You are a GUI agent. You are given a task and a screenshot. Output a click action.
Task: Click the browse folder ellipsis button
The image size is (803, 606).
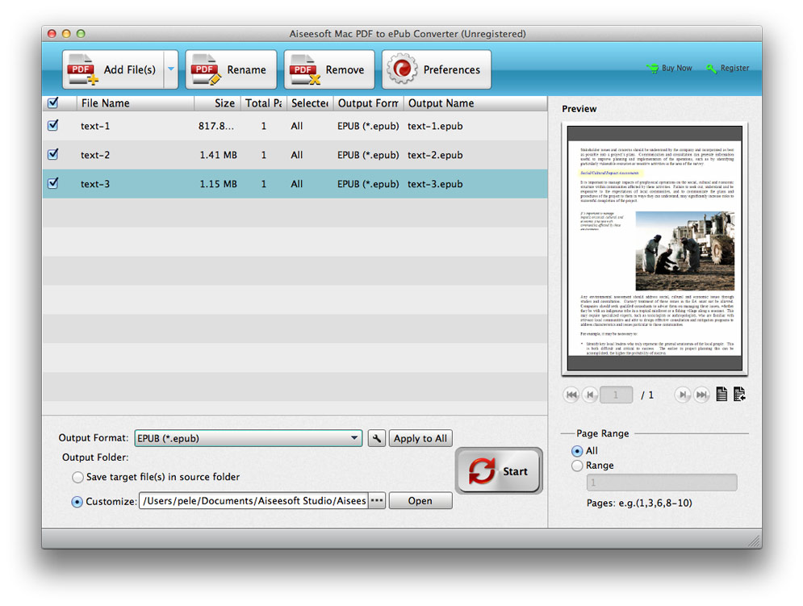coord(377,500)
